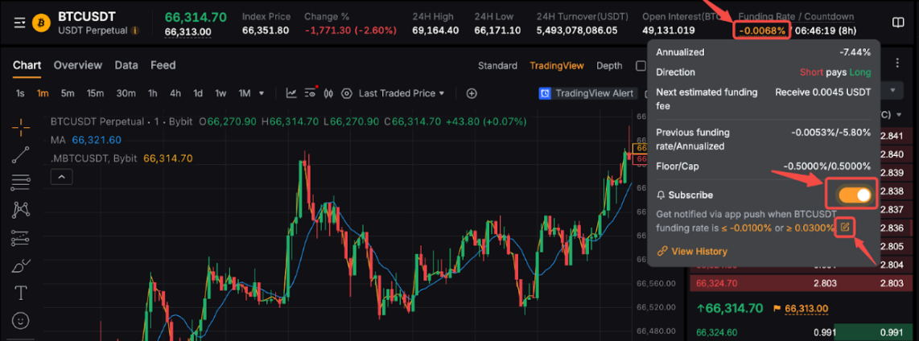Expand the Last Traded Price dropdown
The width and height of the screenshot is (919, 341).
(x=402, y=93)
